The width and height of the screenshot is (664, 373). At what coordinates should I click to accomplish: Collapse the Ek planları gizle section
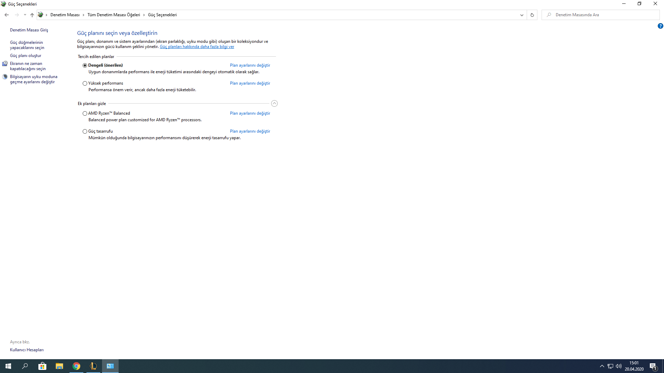274,104
